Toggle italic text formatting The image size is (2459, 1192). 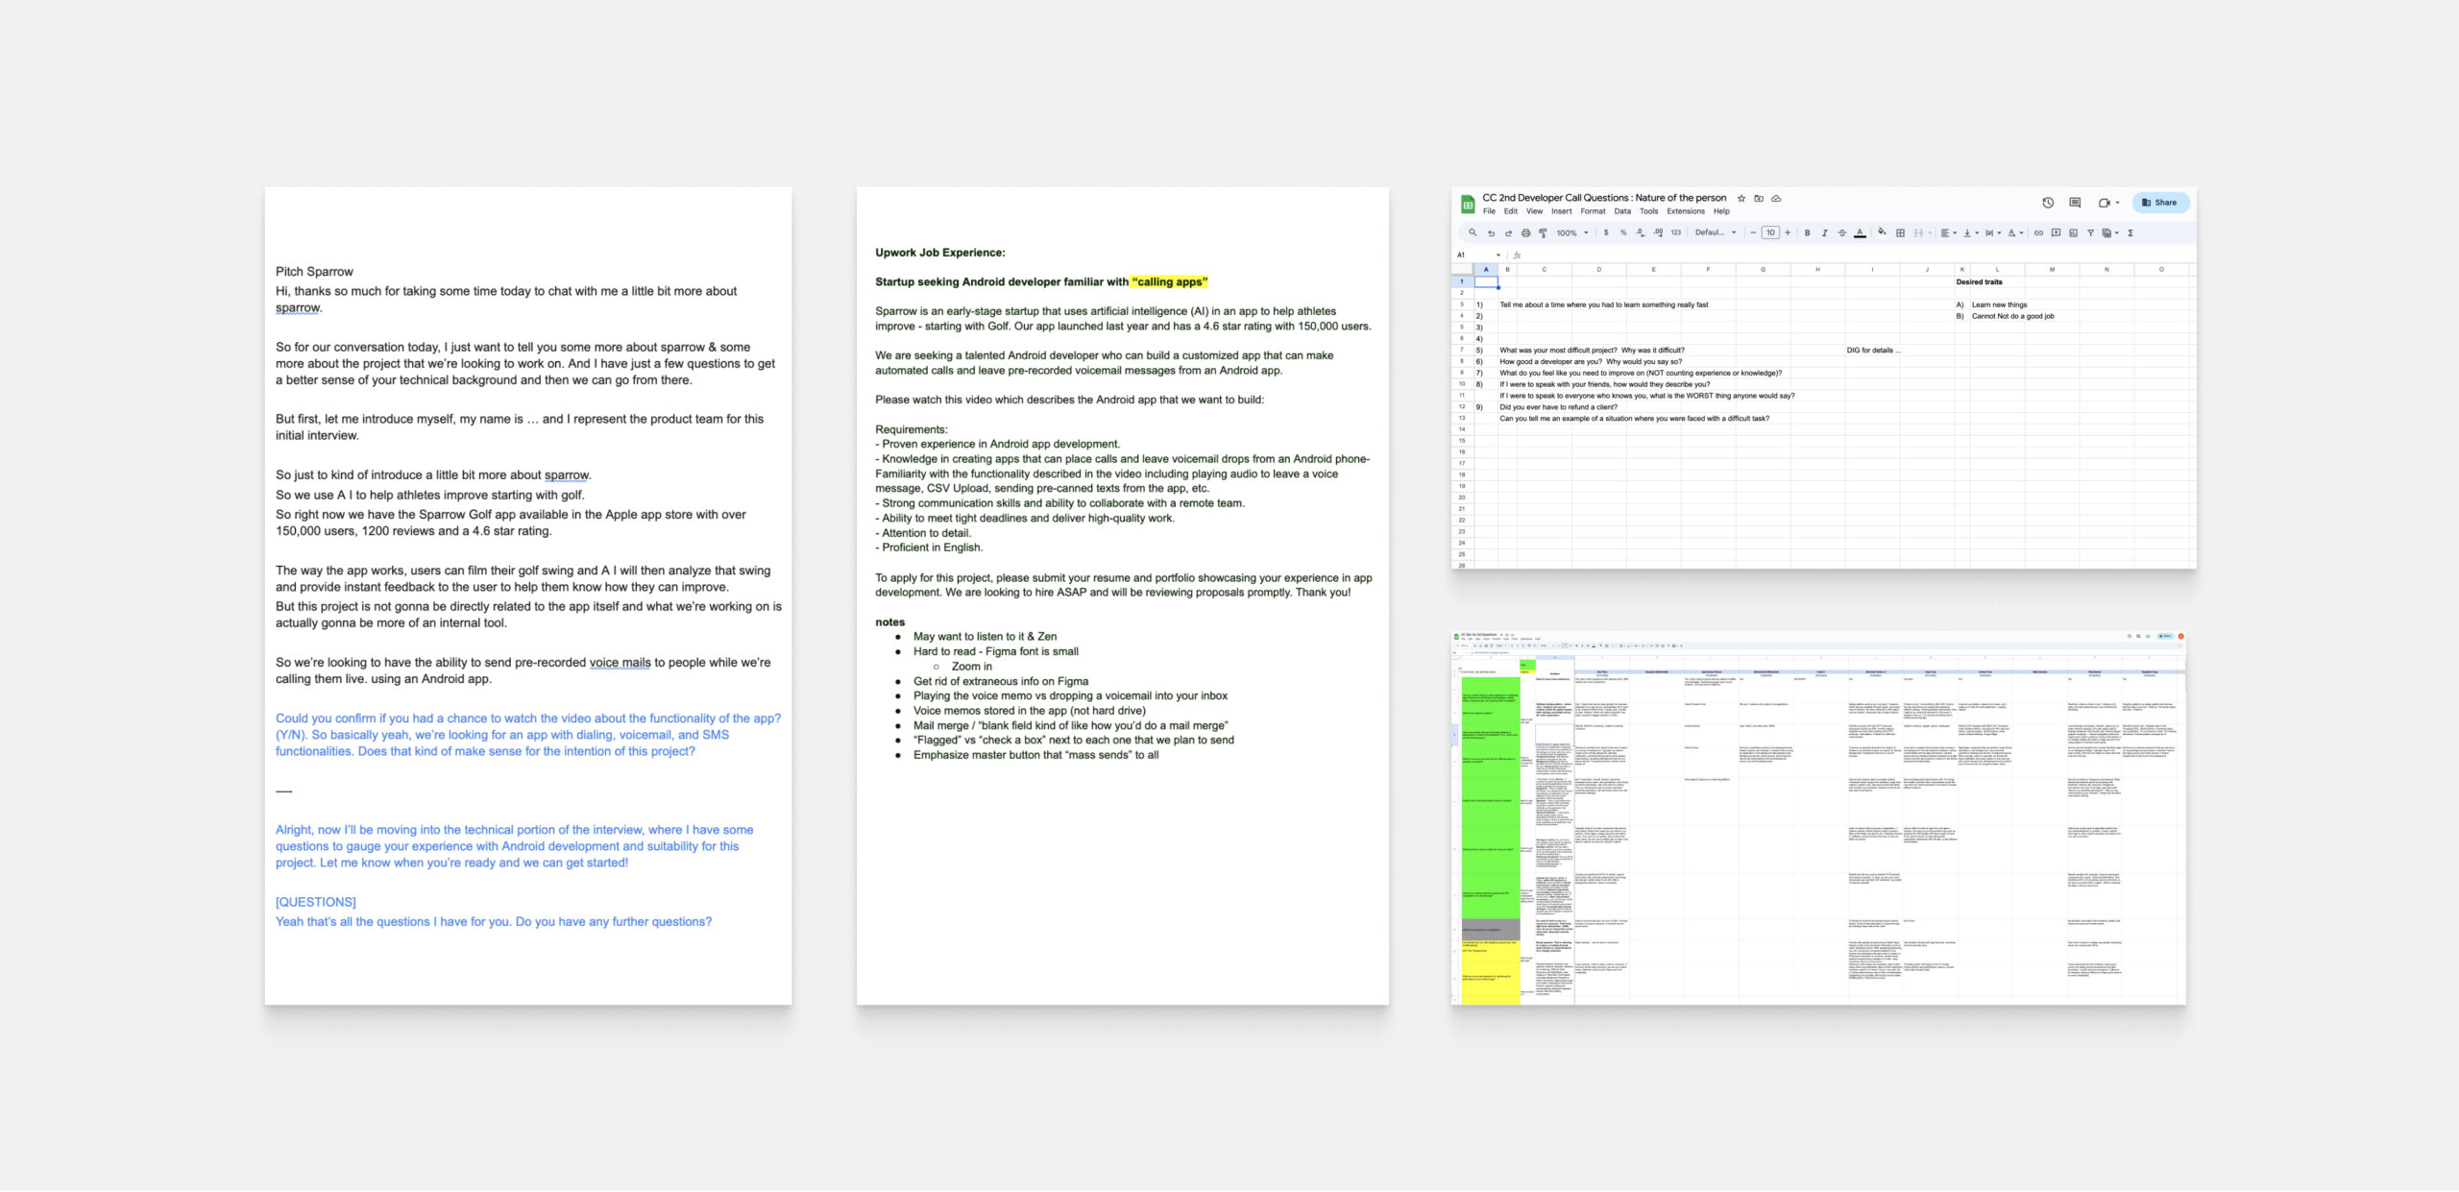point(1824,233)
